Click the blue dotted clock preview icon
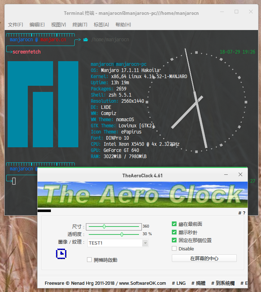 click(x=61, y=254)
